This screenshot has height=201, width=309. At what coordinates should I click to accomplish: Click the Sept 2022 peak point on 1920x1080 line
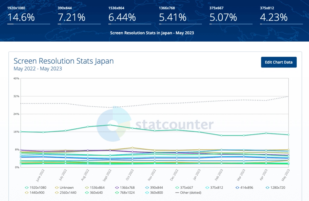tap(110, 125)
